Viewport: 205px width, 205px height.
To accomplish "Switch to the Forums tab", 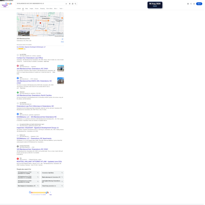I will [x=36, y=9].
